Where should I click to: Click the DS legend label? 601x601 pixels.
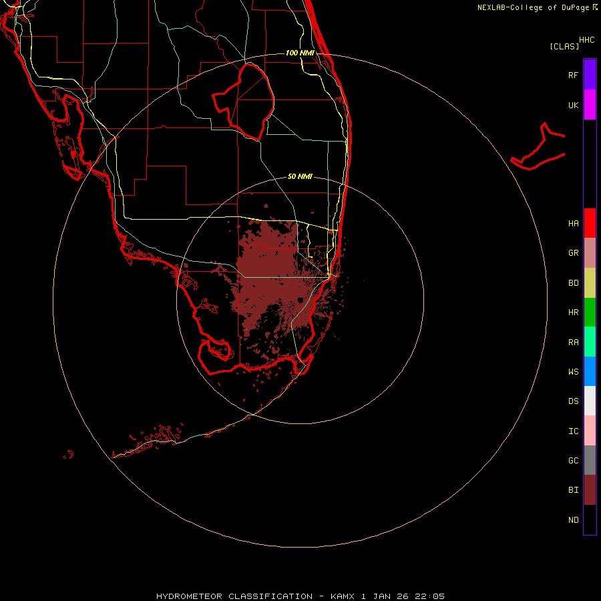pyautogui.click(x=573, y=401)
